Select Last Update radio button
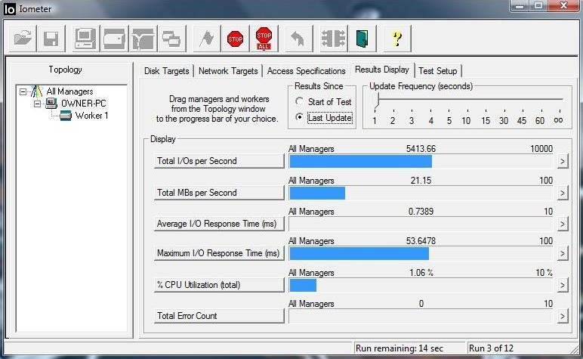Screen dimensions: 583x359 click(299, 117)
